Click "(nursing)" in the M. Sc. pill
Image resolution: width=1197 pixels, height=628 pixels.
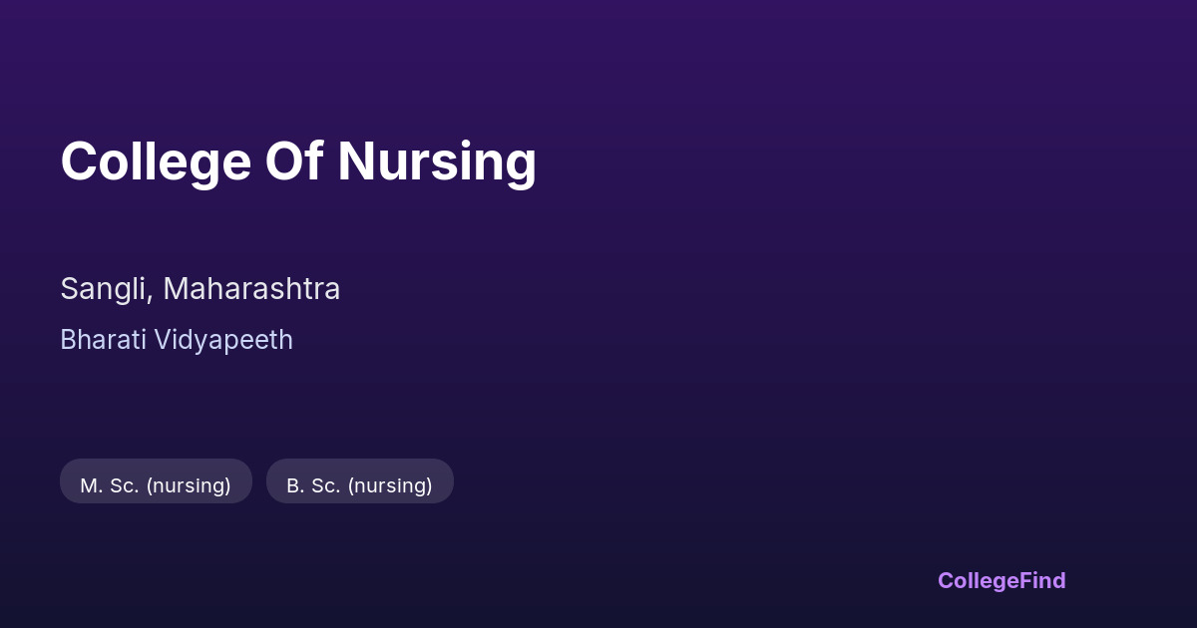click(188, 485)
